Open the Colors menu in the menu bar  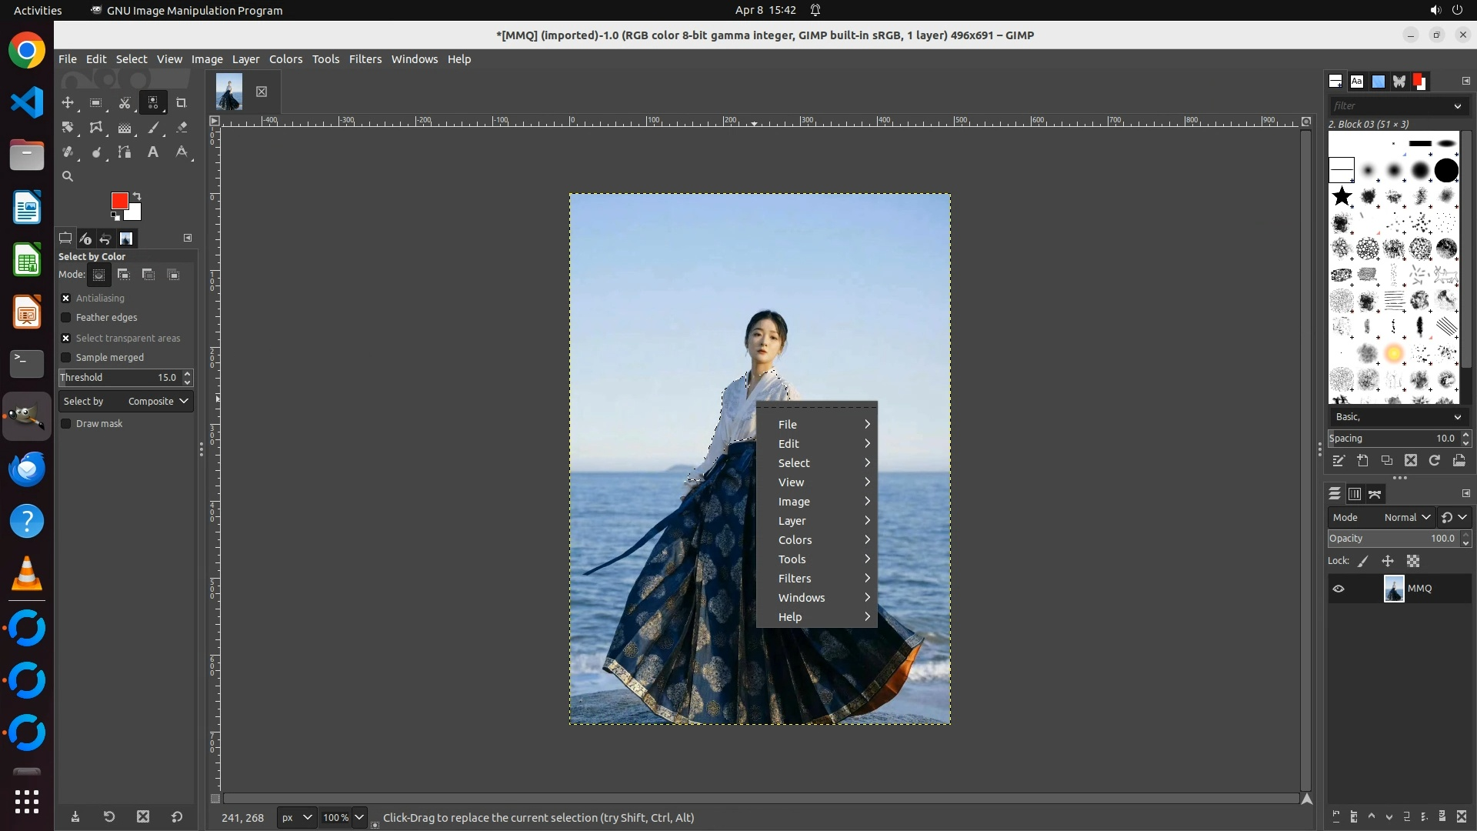(x=285, y=59)
